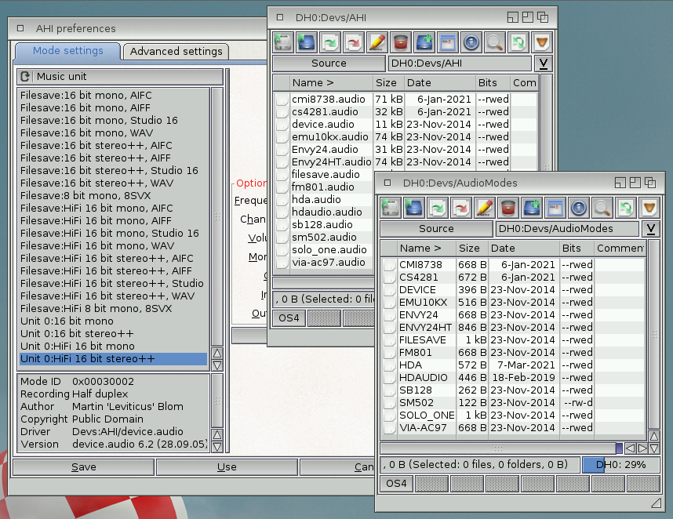
Task: Click the new drawer icon with green plus in AudioModes window
Action: click(531, 208)
